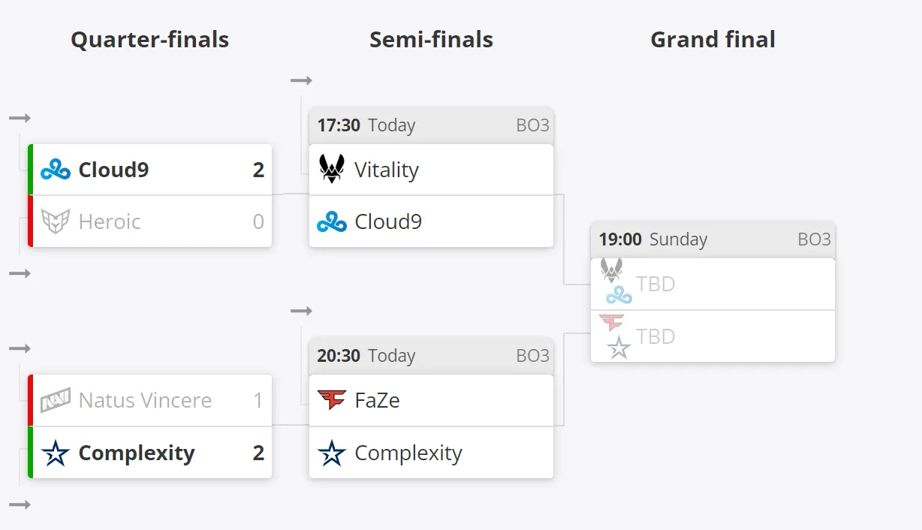The image size is (922, 530).
Task: Click the arrow above the FaZe semi-final
Action: click(x=301, y=311)
